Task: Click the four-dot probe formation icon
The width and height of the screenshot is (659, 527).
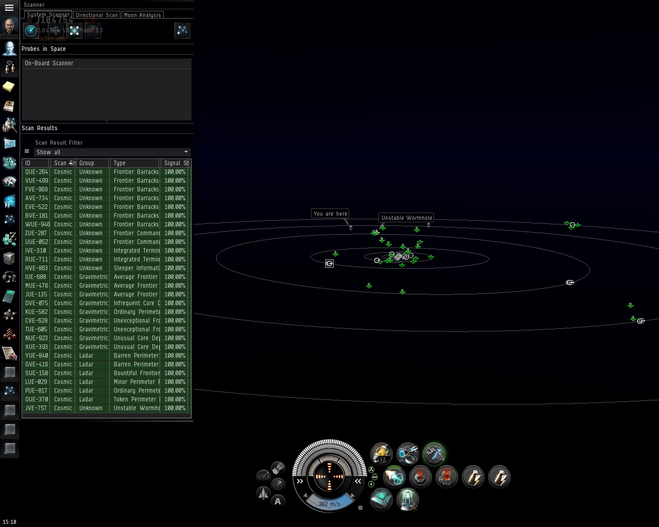Action: tap(75, 31)
